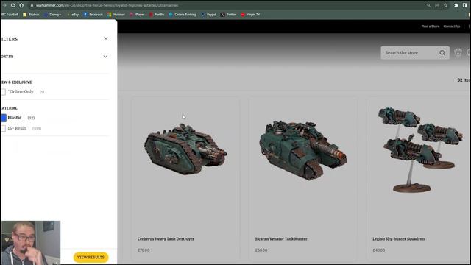This screenshot has height=265, width=471.
Task: Click the magnifier icon in store search
Action: coord(442,53)
